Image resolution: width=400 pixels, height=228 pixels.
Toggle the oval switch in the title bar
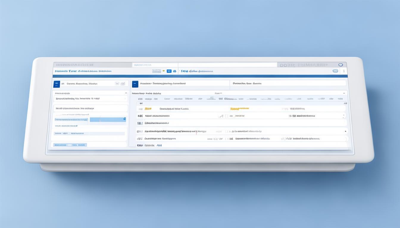tap(341, 65)
